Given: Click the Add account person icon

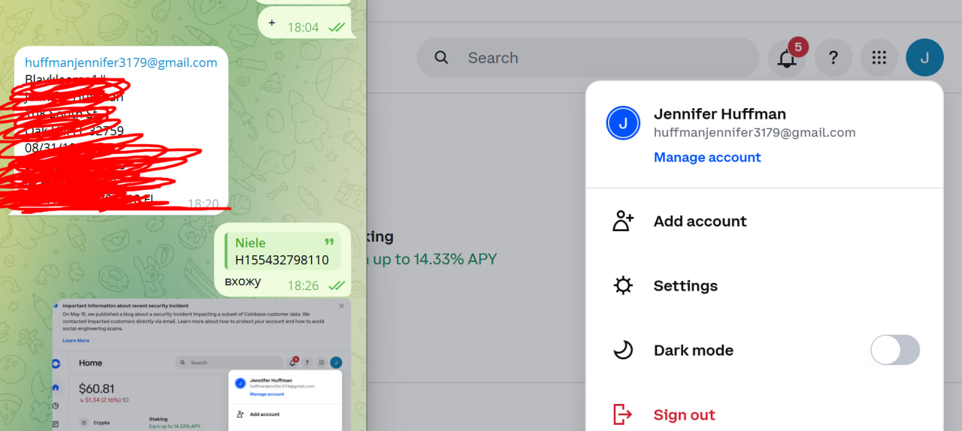Looking at the screenshot, I should click(x=623, y=221).
